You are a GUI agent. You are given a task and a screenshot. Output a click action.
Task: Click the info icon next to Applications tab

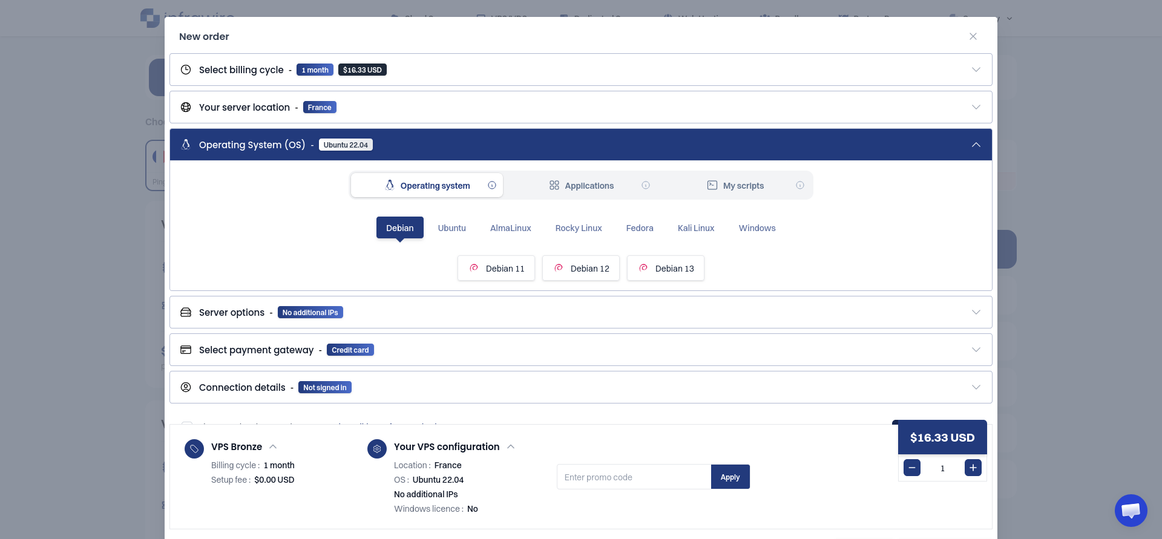pos(646,185)
